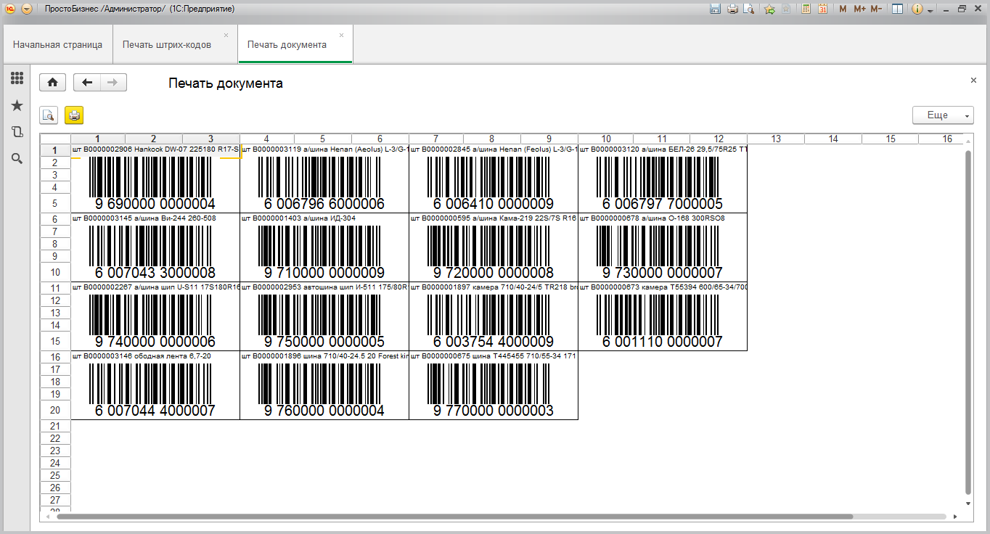990x534 pixels.
Task: Open print preview in form toolbar
Action: click(x=49, y=115)
